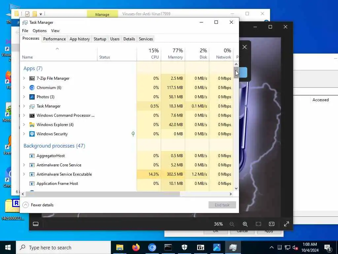The width and height of the screenshot is (338, 254).
Task: Click the horizontal scrollbar right arrow
Action: tap(231, 194)
